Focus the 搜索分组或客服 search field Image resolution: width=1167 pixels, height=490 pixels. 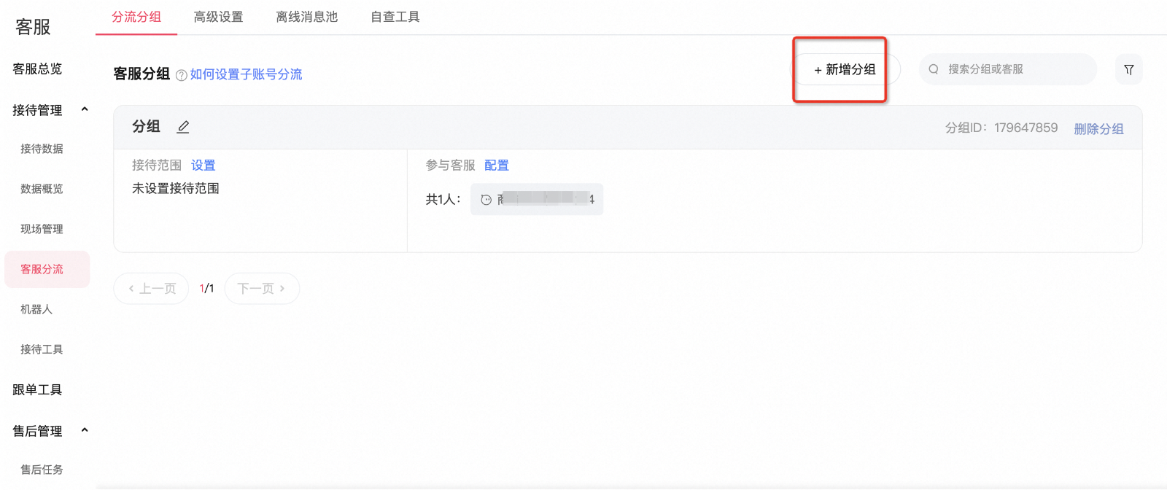click(1008, 69)
